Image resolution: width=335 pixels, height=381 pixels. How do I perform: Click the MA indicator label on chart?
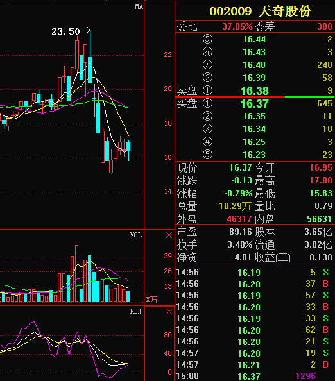click(x=139, y=6)
